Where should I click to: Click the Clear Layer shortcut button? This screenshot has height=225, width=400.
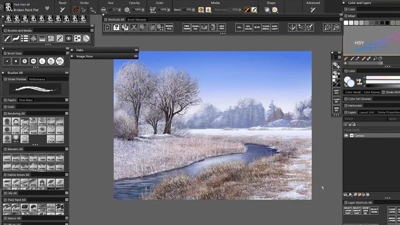[x=392, y=211]
